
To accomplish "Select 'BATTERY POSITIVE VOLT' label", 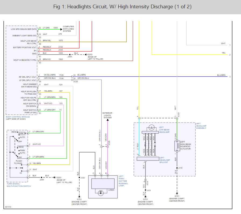I will coord(25,48).
